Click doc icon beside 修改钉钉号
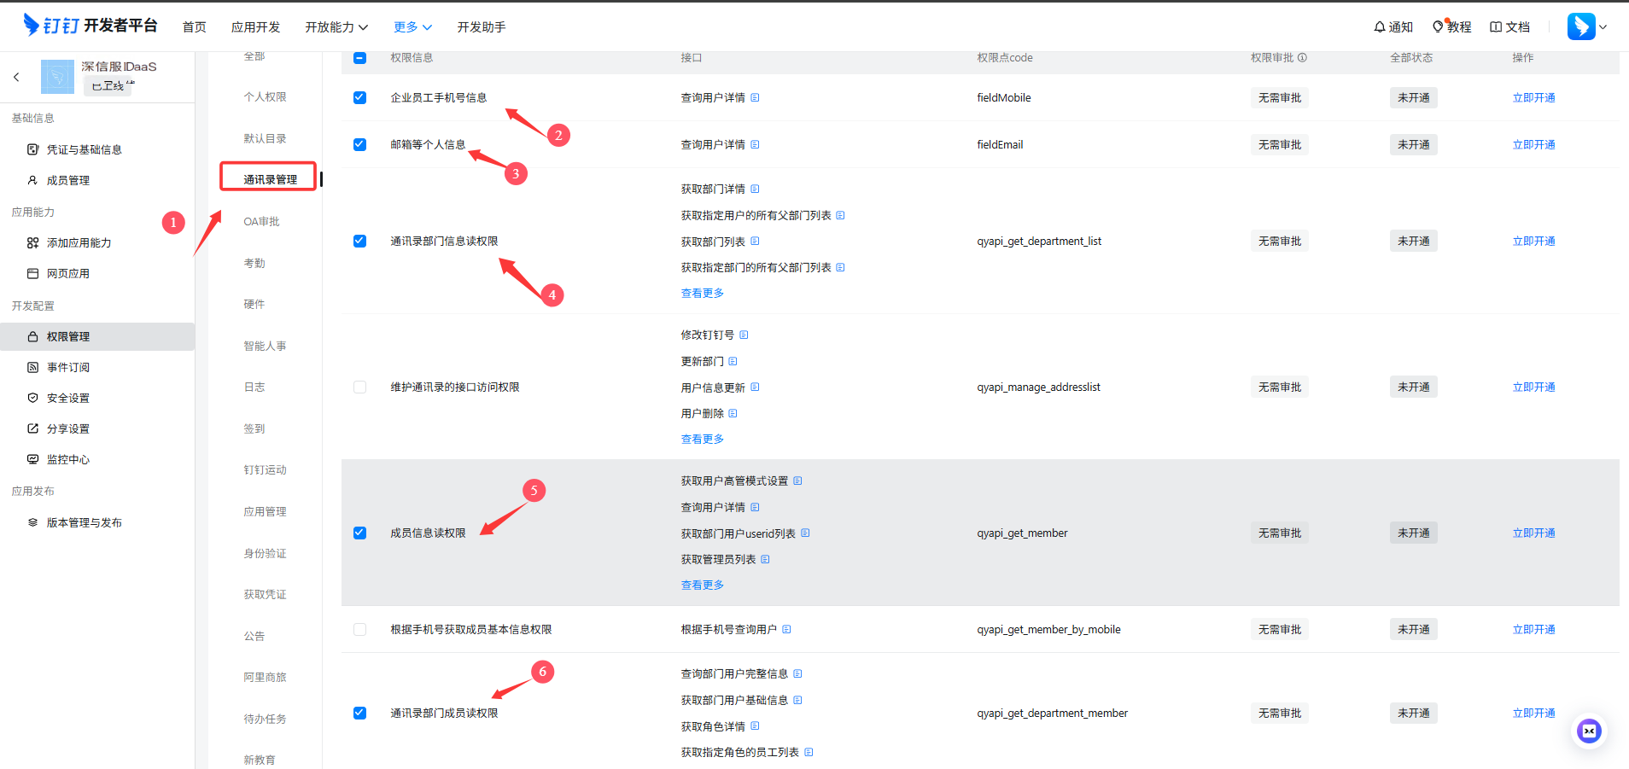Screen dimensions: 1629x769 click(x=744, y=335)
